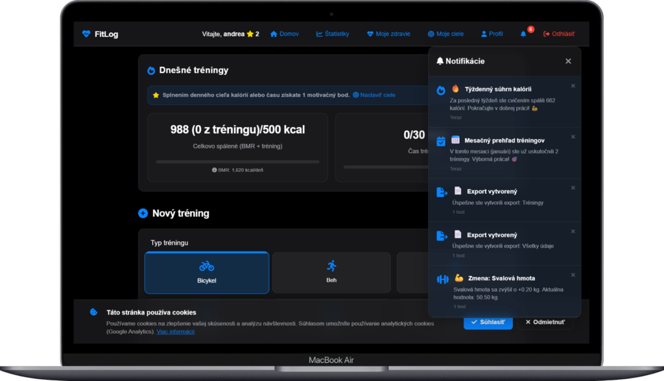The height and width of the screenshot is (381, 664).
Task: Click the cookie icon in the cookies banner
Action: point(94,312)
